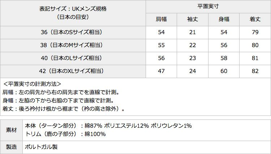Click the 肩幅 column header
271x154 pixels.
[x=161, y=19]
